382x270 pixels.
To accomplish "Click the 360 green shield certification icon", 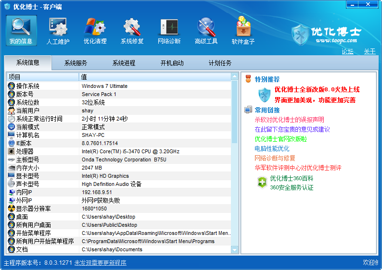I will [262, 183].
